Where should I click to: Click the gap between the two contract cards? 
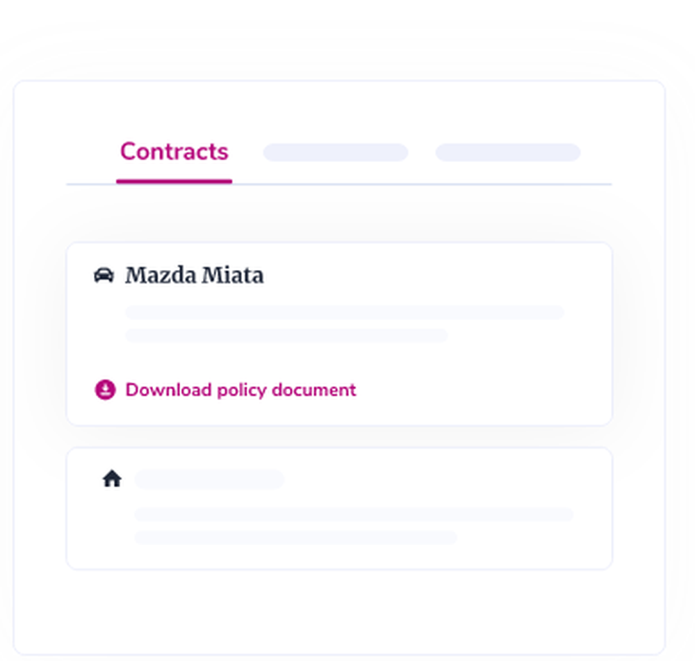tap(339, 436)
